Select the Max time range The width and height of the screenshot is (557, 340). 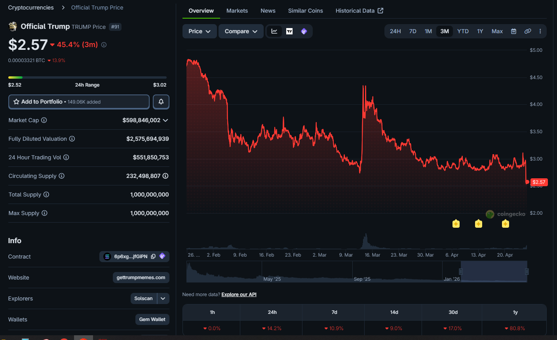point(497,31)
